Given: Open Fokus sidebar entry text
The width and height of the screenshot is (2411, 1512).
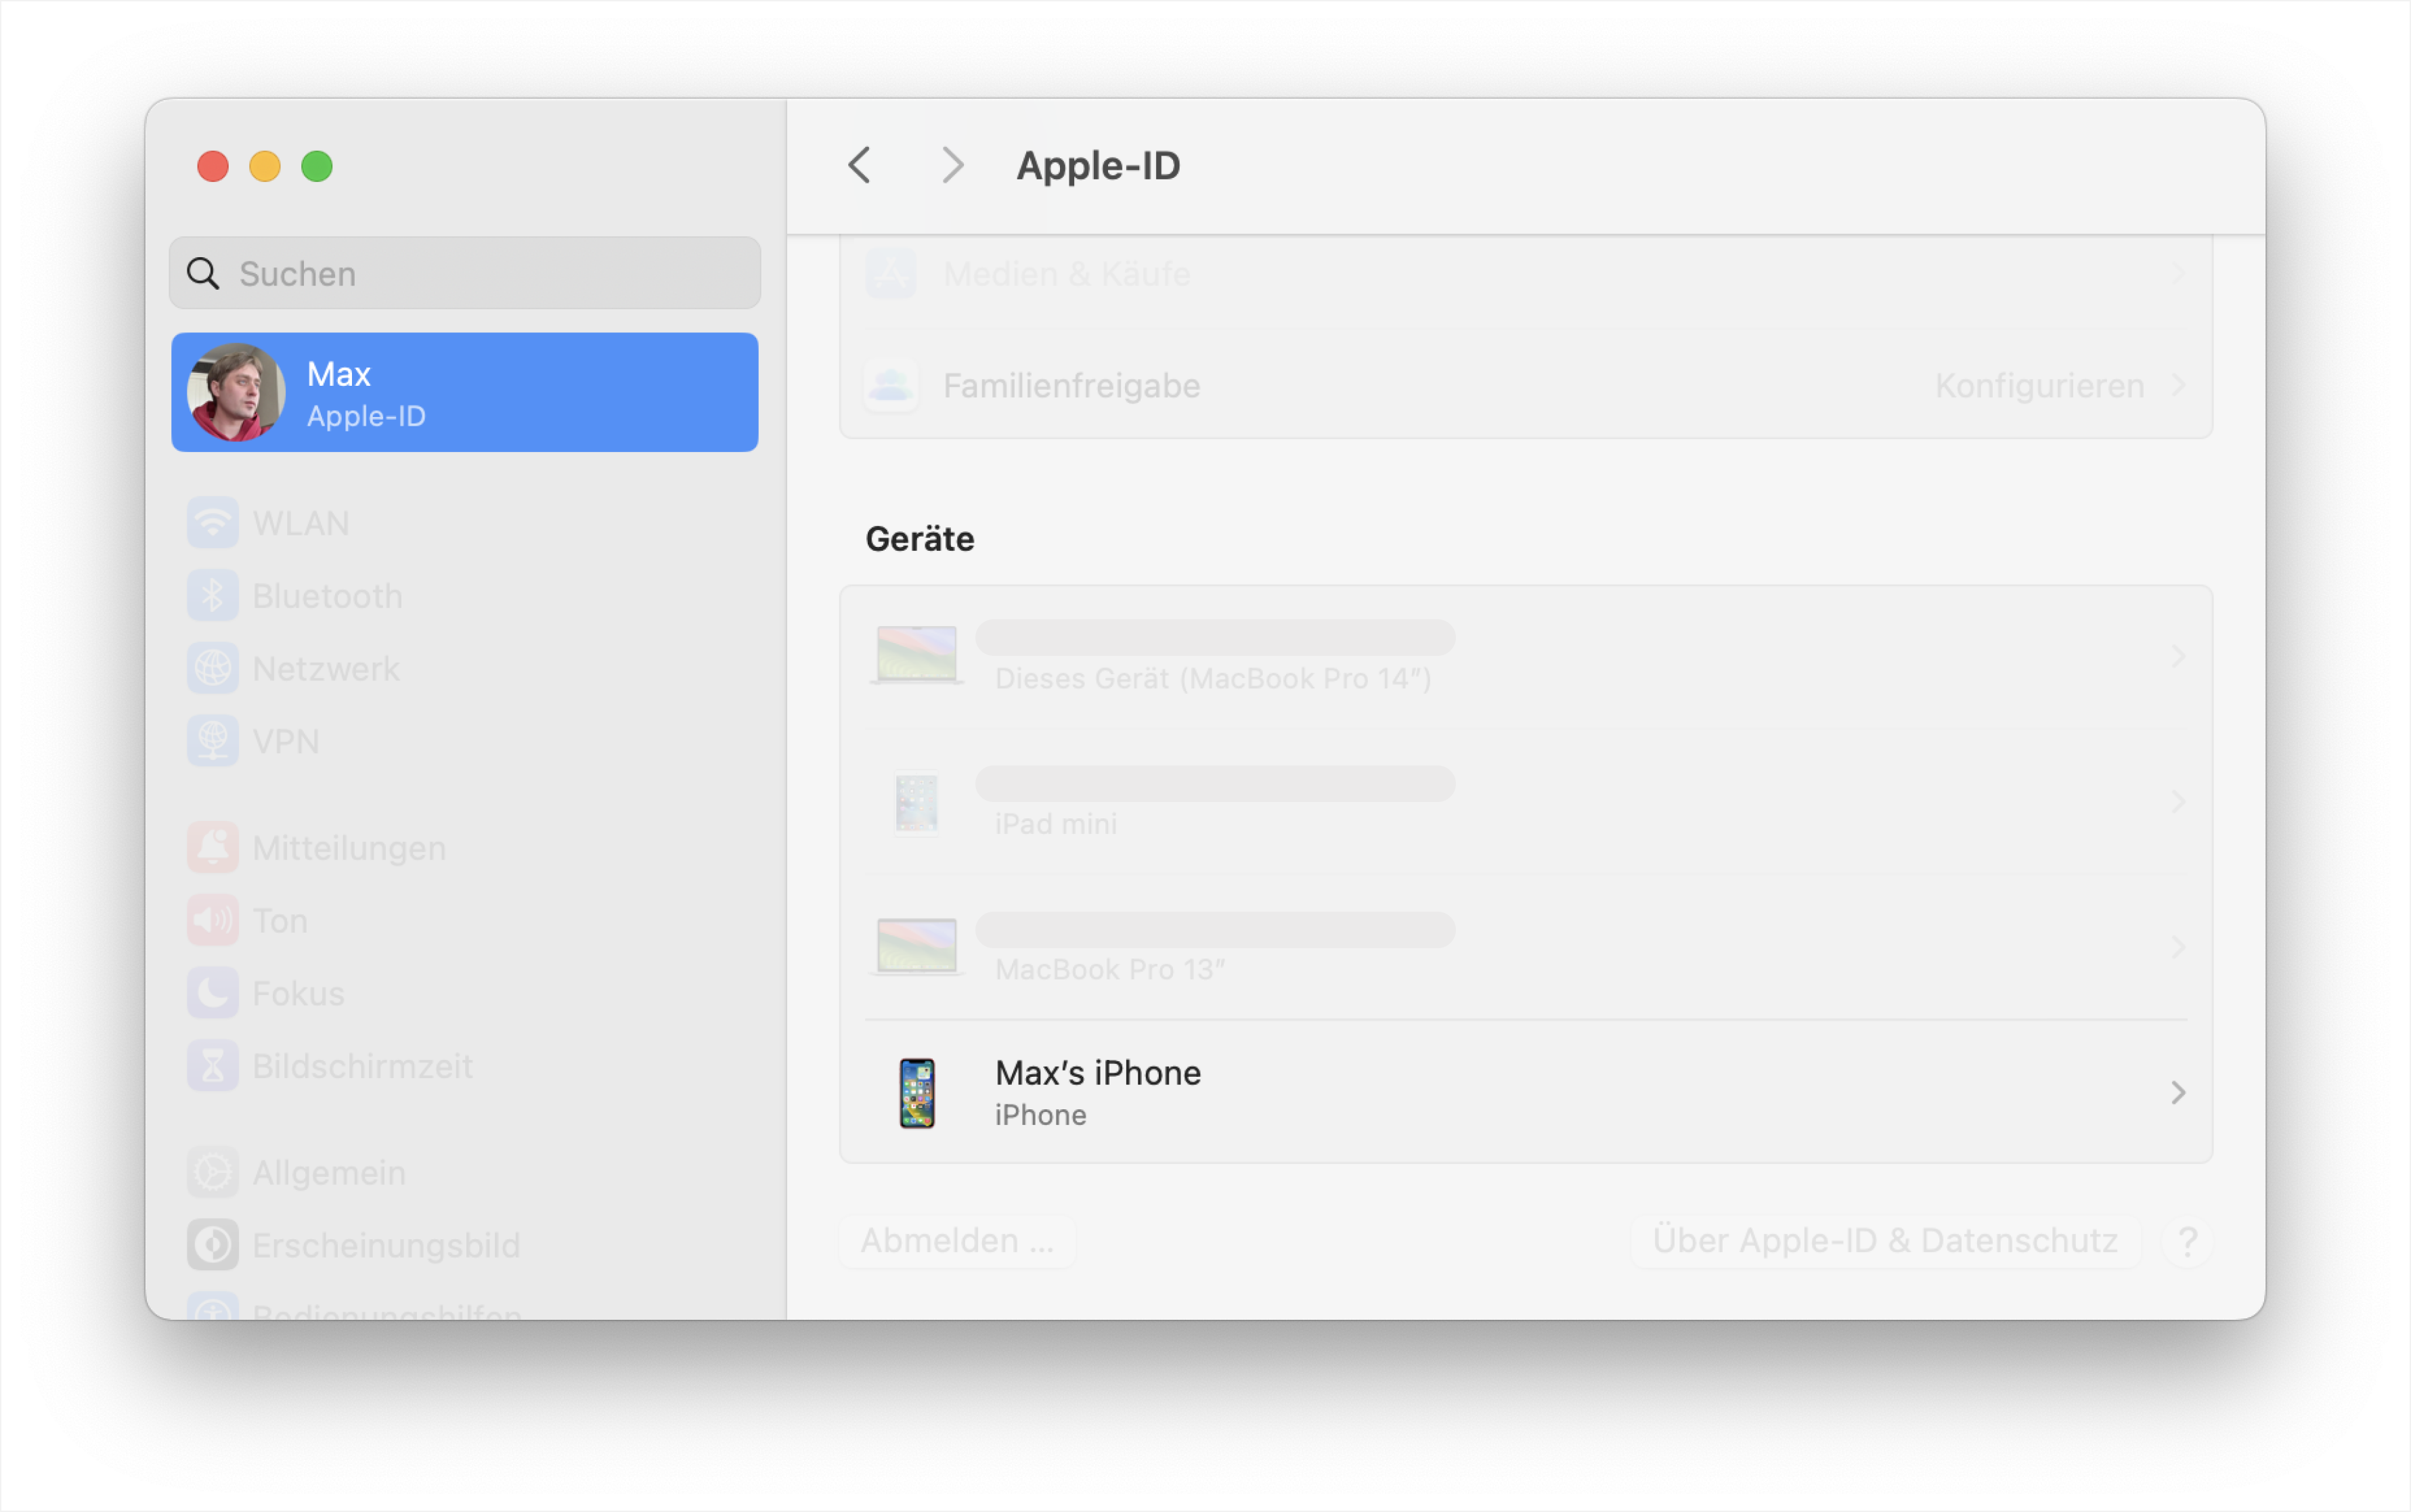Looking at the screenshot, I should click(298, 994).
